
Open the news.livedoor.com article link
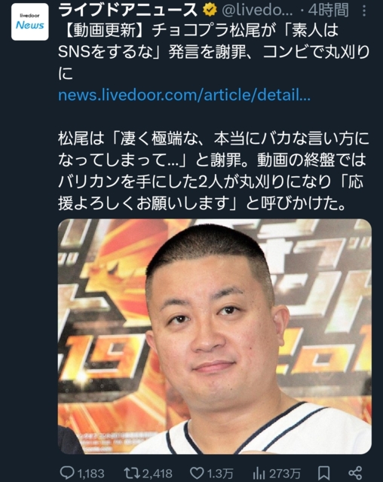pos(184,96)
